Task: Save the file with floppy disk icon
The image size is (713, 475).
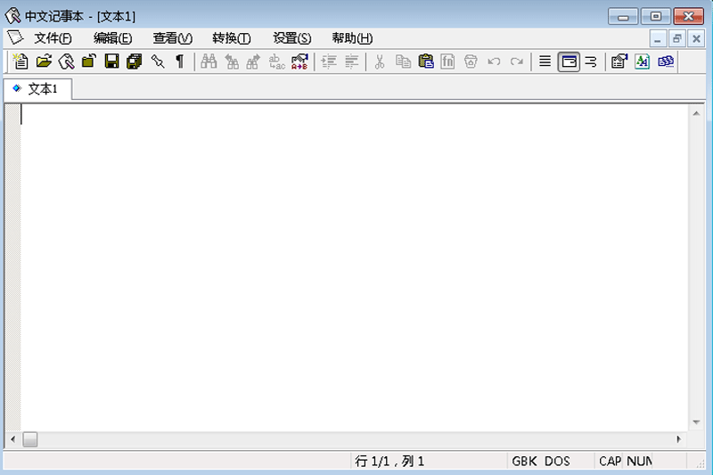Action: [x=112, y=61]
